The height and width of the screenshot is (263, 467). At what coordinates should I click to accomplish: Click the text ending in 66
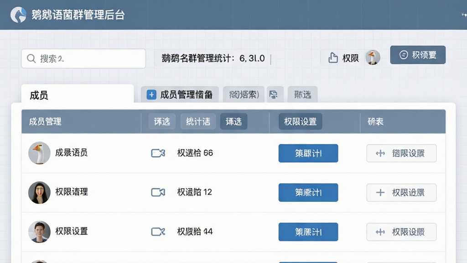click(x=195, y=153)
